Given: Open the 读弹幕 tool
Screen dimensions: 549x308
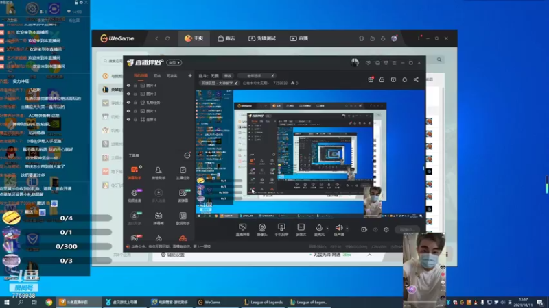Looking at the screenshot, I should tap(183, 195).
